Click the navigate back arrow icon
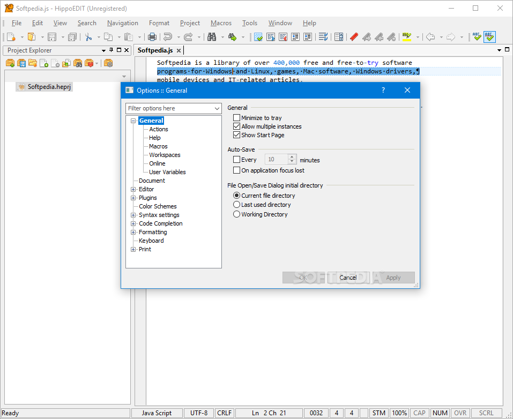 click(x=430, y=36)
